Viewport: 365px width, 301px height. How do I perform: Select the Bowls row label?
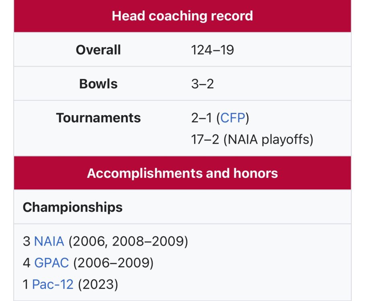point(98,84)
